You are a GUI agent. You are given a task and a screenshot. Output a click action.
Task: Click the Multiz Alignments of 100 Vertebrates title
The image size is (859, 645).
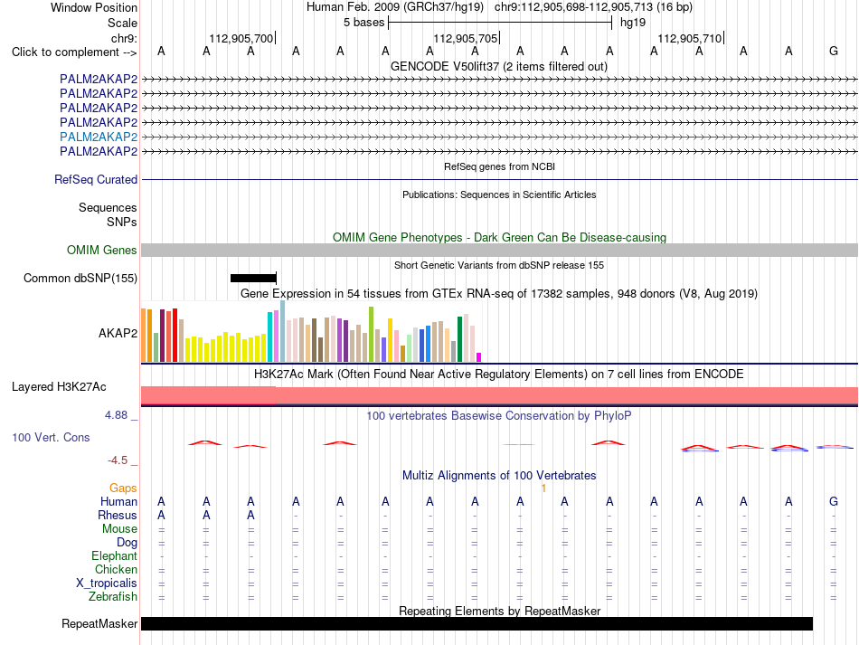(x=499, y=475)
